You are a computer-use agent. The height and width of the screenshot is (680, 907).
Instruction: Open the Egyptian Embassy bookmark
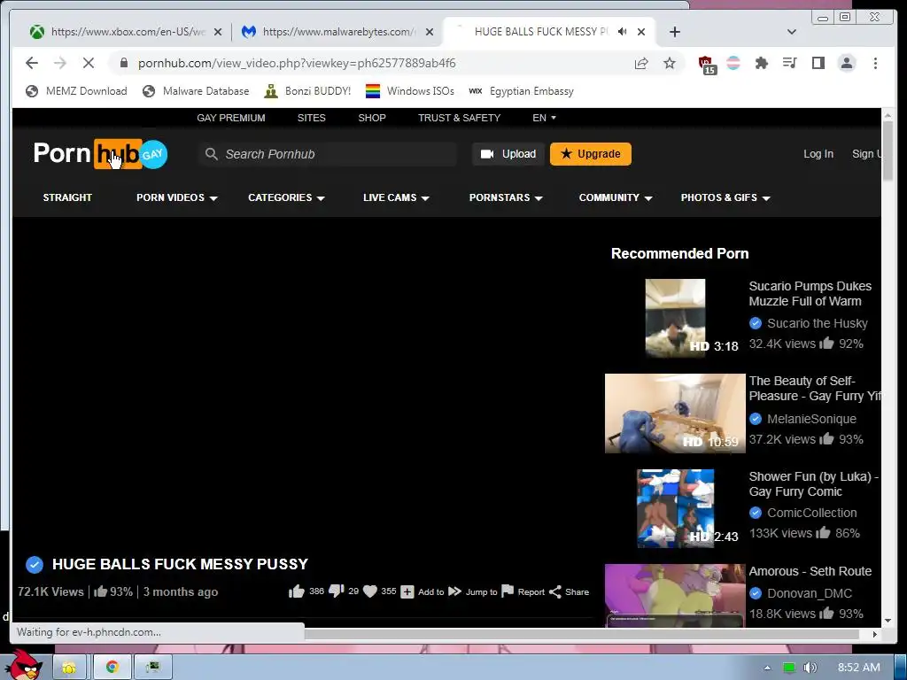[x=521, y=91]
